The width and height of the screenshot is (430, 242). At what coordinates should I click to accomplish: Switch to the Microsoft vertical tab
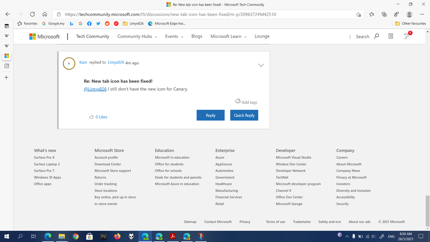(6, 56)
